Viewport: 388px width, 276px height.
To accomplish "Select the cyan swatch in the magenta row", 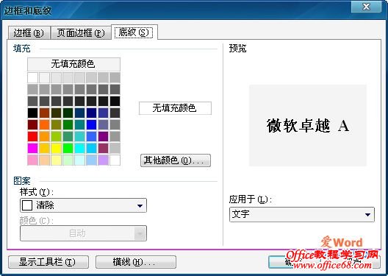I will pos(79,148).
